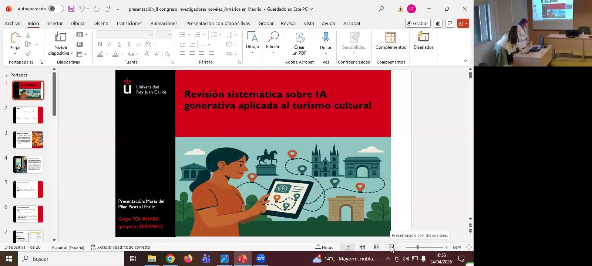Open the Presentación con diapositivas tab
The width and height of the screenshot is (592, 266).
tap(218, 23)
